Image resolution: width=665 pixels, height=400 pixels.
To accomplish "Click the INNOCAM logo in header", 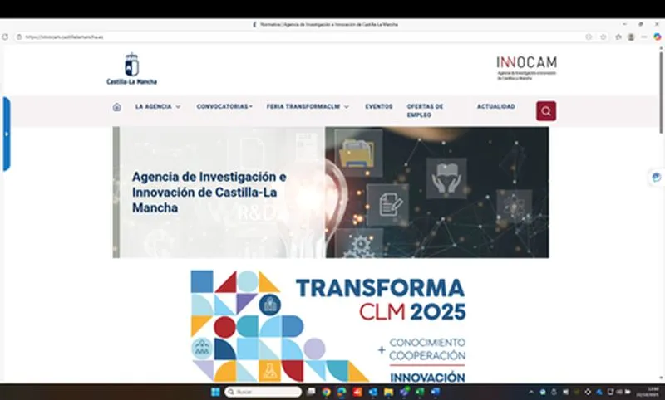I will pyautogui.click(x=527, y=68).
